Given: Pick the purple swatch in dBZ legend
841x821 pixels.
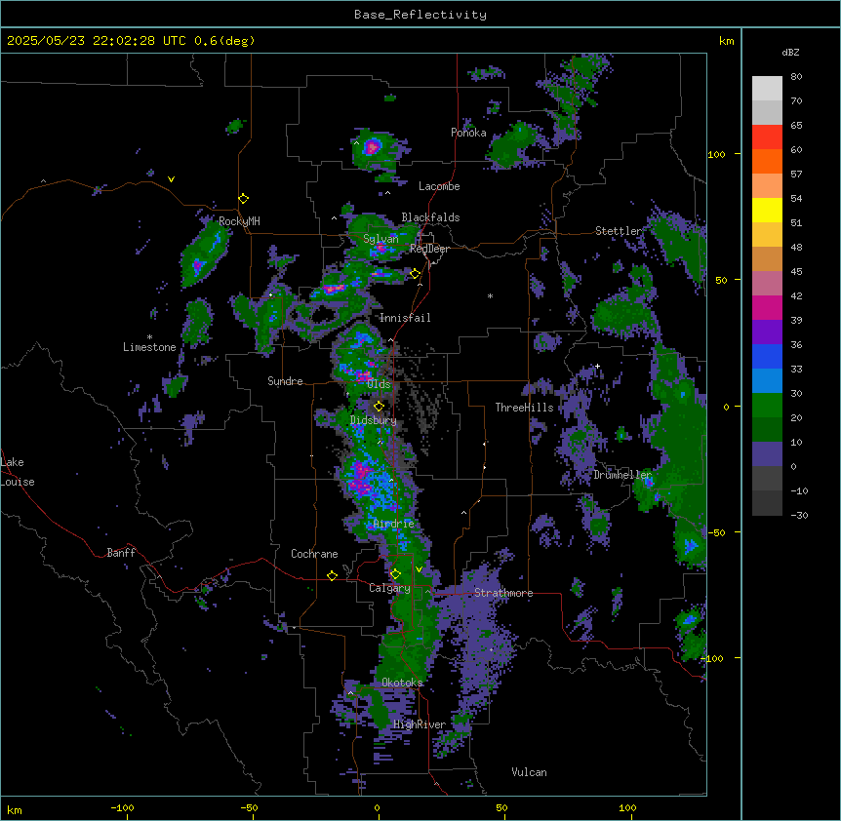Looking at the screenshot, I should [x=767, y=332].
